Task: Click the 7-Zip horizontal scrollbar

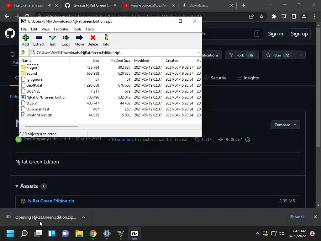Action: click(x=51, y=127)
